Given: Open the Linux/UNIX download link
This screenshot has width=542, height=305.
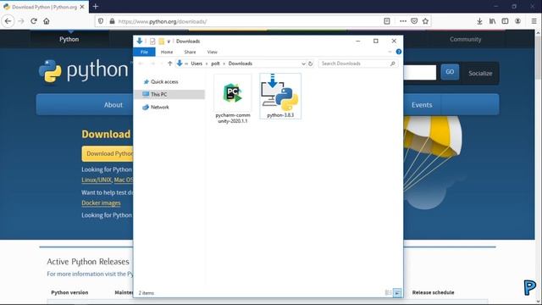Looking at the screenshot, I should pyautogui.click(x=97, y=180).
